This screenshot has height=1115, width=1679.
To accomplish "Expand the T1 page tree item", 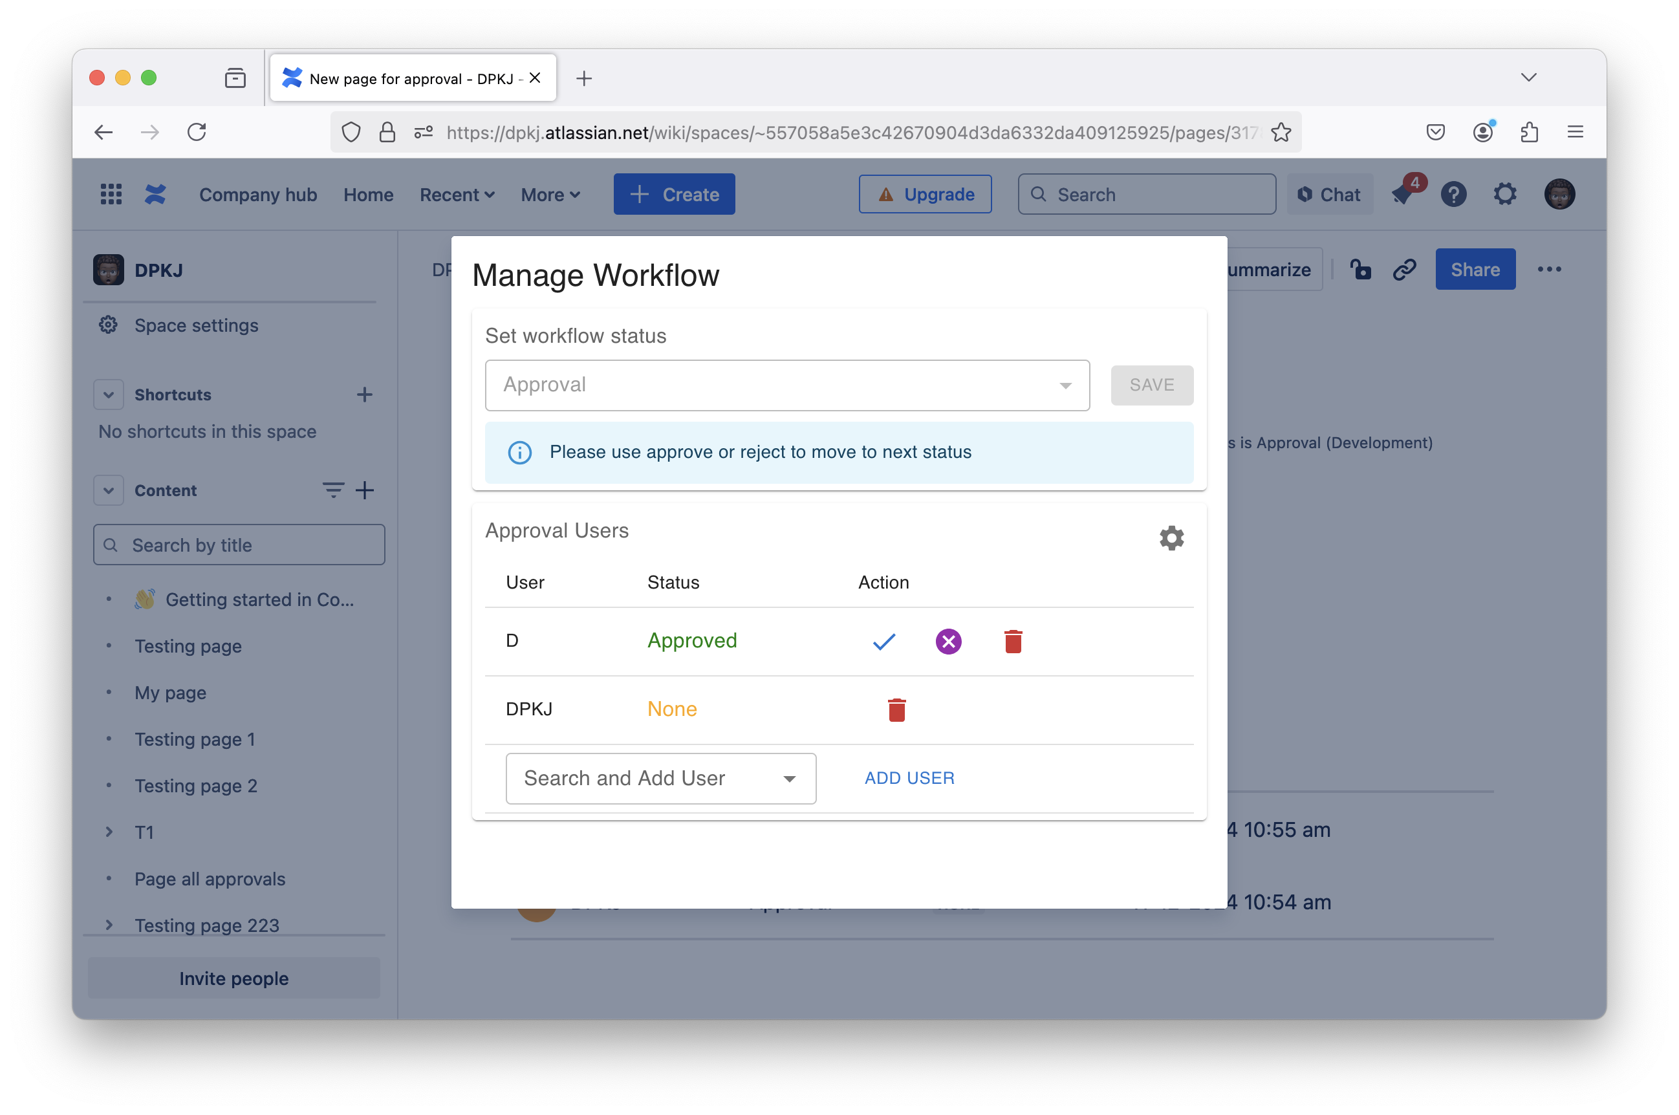I will (109, 832).
